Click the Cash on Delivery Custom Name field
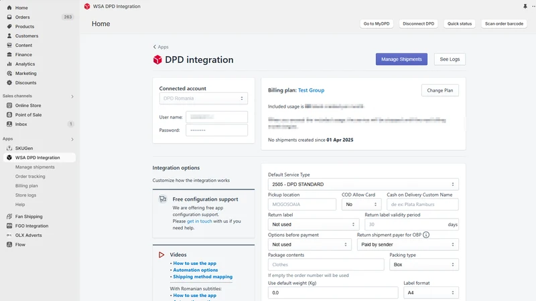The image size is (536, 301). pyautogui.click(x=423, y=205)
